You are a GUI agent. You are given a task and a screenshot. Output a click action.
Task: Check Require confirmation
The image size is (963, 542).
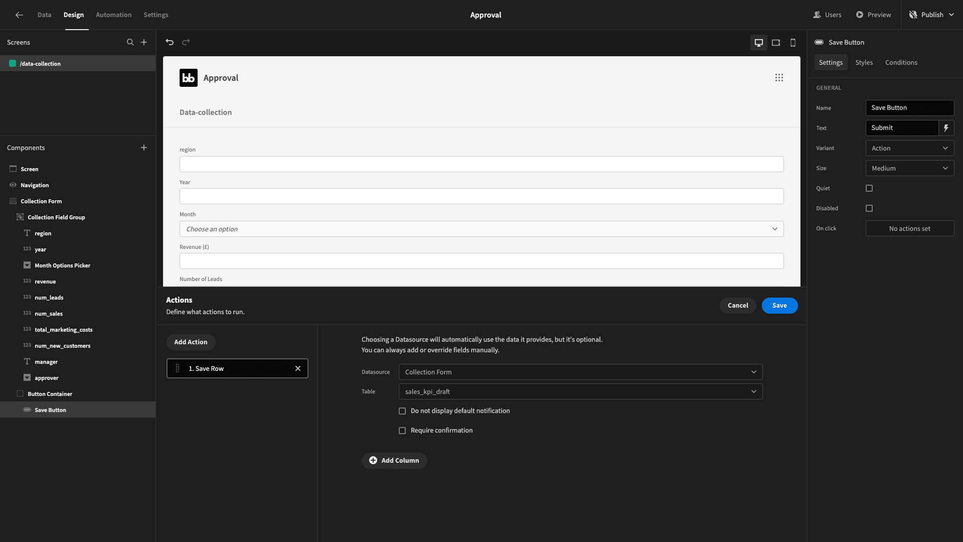tap(402, 431)
